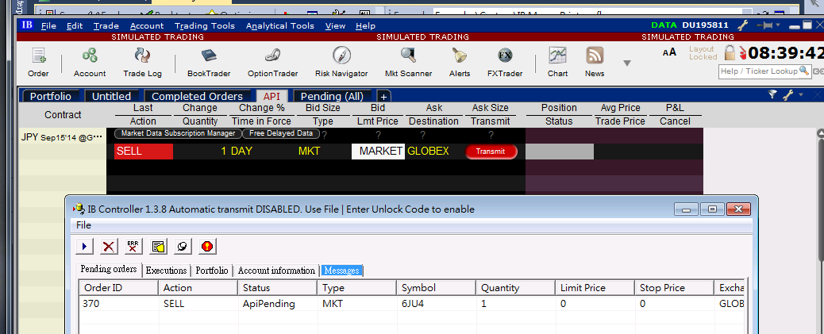The height and width of the screenshot is (334, 824).
Task: Open the View menu
Action: [x=335, y=25]
